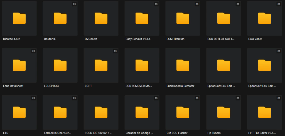The image size is (285, 136).
Task: Click the Gerador de Código folder label
Action: 139,133
